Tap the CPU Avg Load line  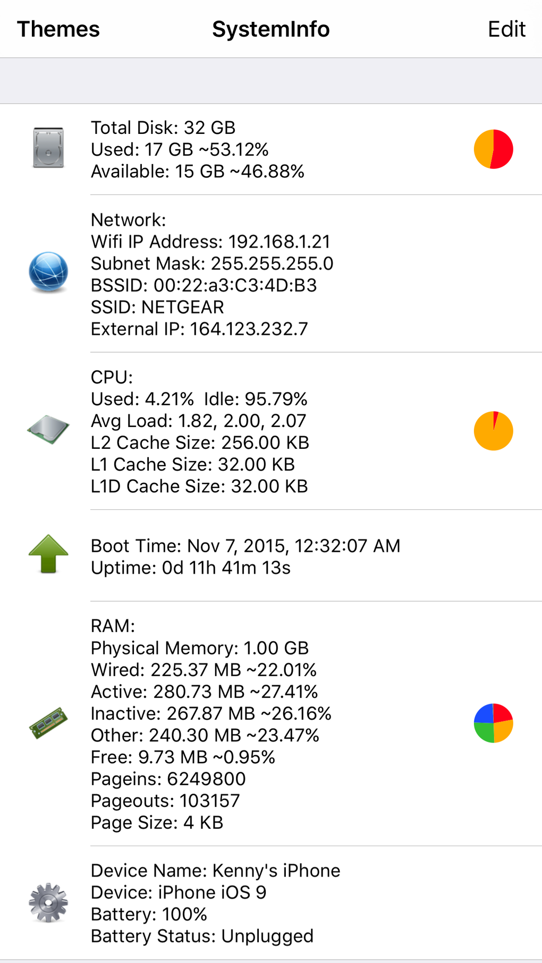(x=198, y=421)
